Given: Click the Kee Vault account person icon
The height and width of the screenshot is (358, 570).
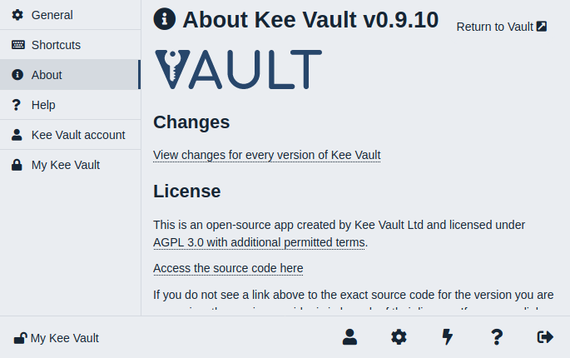Looking at the screenshot, I should click(17, 135).
